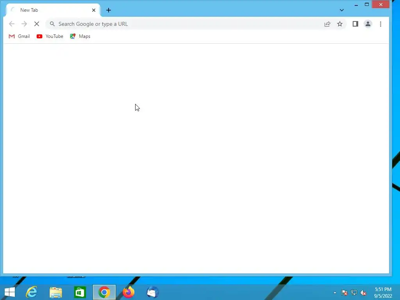
Task: Open network status tray icon
Action: 354,293
